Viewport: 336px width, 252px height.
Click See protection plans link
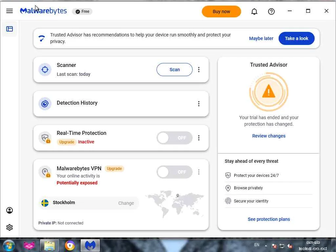tap(269, 219)
